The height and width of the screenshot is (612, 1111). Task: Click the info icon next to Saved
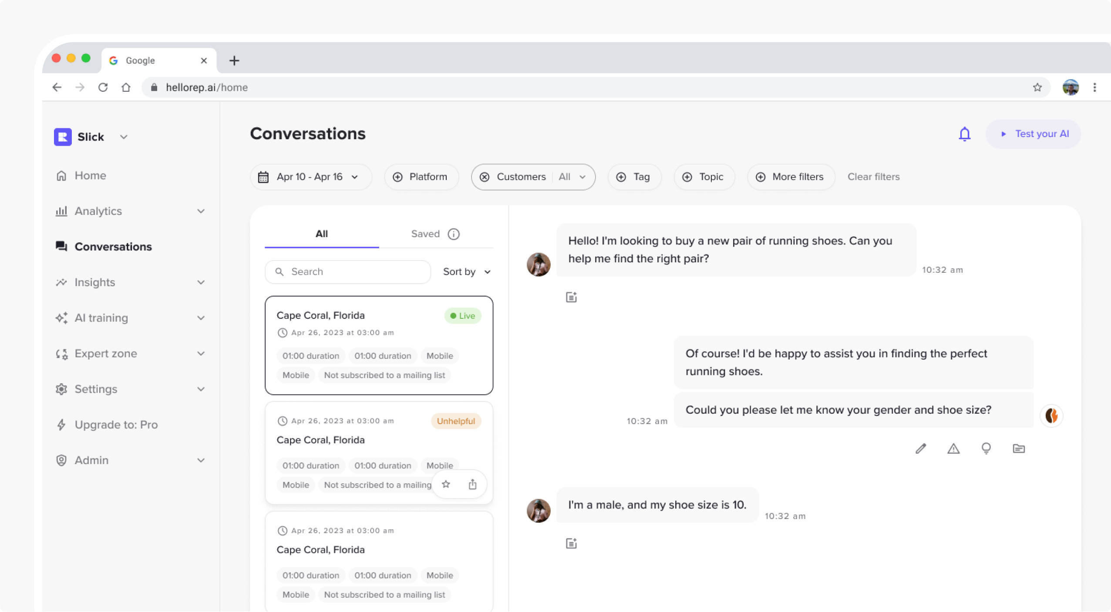[454, 234]
